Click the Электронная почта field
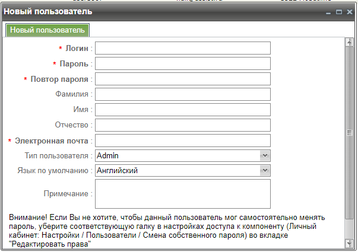 click(x=182, y=141)
